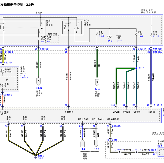Select the triangle reference marker G

coord(119,37)
